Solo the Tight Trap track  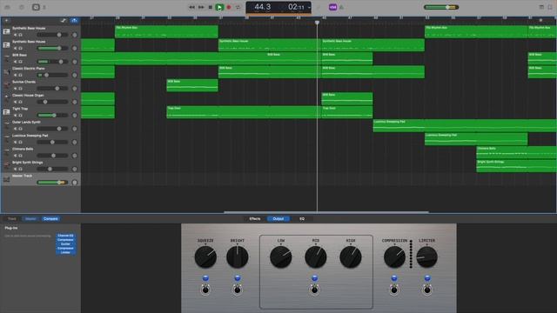click(20, 116)
